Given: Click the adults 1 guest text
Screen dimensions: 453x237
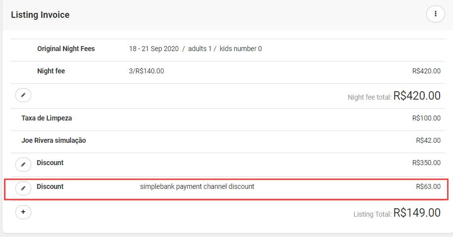Looking at the screenshot, I should click(x=199, y=49).
